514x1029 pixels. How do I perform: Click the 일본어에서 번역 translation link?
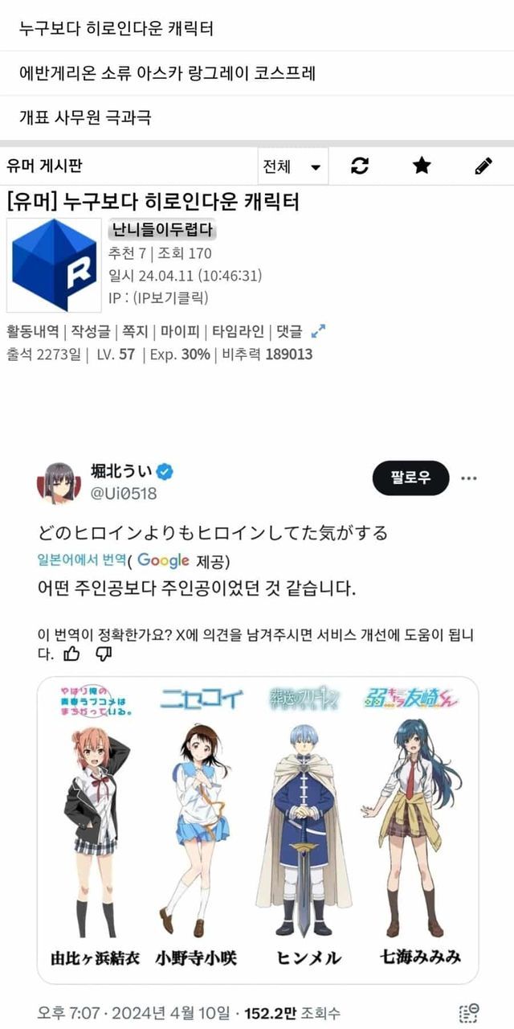(x=82, y=560)
